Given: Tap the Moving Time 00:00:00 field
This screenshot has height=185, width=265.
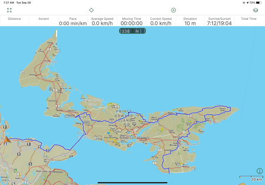Looking at the screenshot, I should [x=132, y=21].
